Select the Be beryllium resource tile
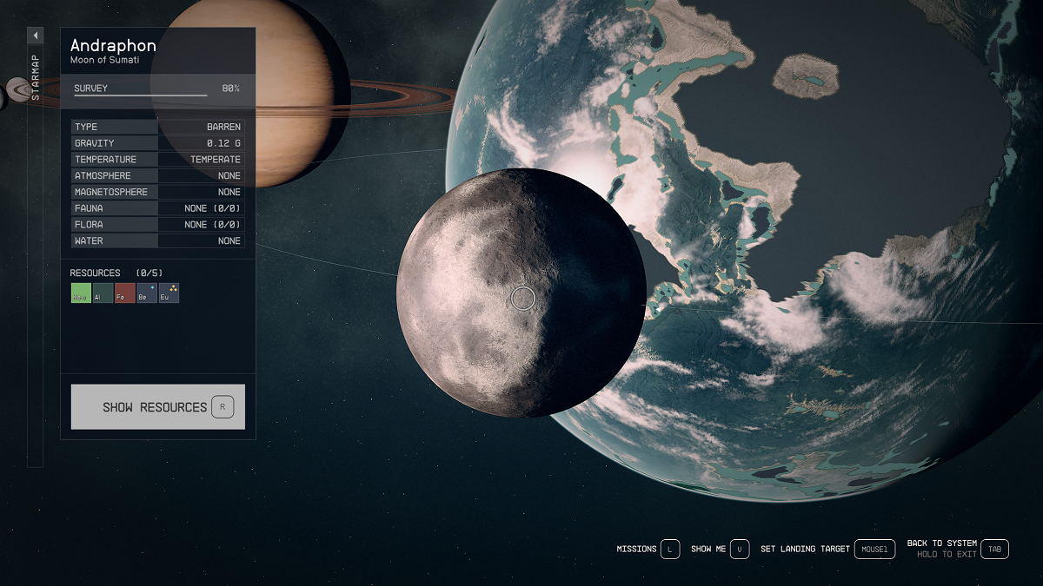 (147, 293)
